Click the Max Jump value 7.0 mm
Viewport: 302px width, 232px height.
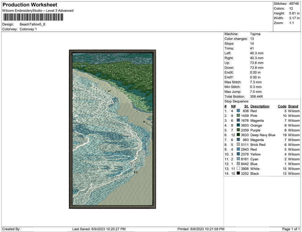click(256, 92)
